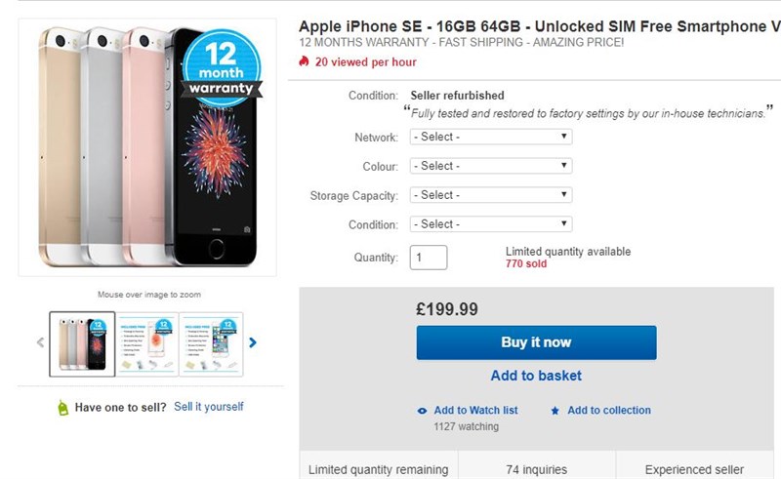
Task: Click the Quantity input field
Action: click(429, 258)
